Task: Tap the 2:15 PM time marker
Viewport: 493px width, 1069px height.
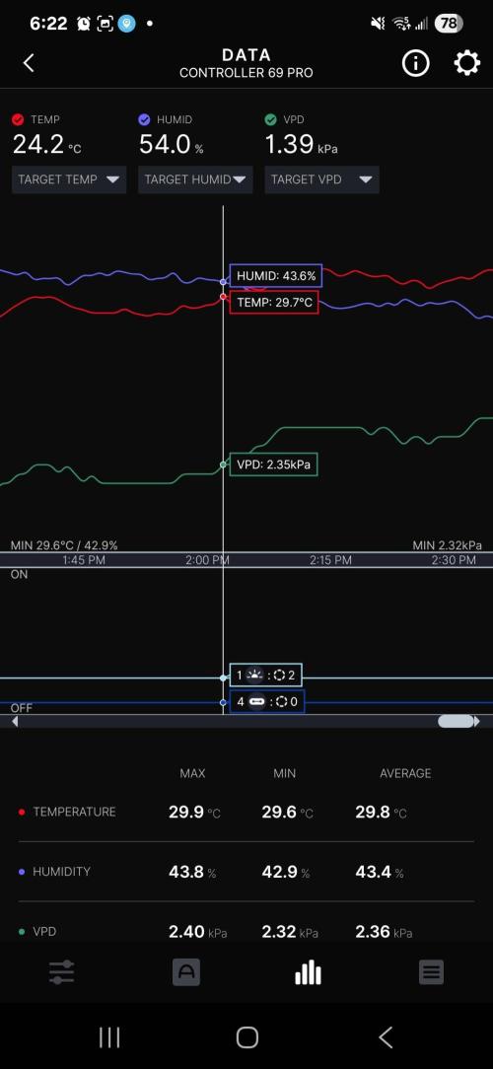Action: click(x=330, y=560)
